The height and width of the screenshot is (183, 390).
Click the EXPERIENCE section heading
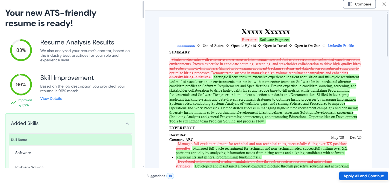coord(182,128)
